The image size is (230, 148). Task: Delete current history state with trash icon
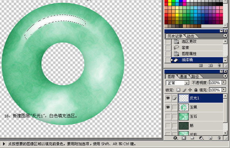(219, 65)
